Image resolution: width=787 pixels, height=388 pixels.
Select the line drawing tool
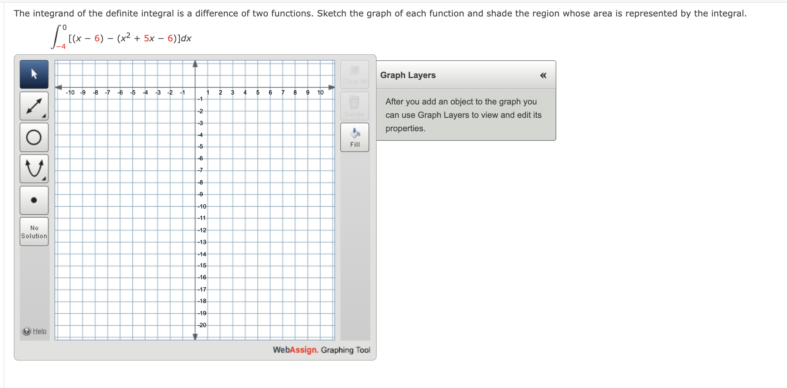(x=34, y=106)
